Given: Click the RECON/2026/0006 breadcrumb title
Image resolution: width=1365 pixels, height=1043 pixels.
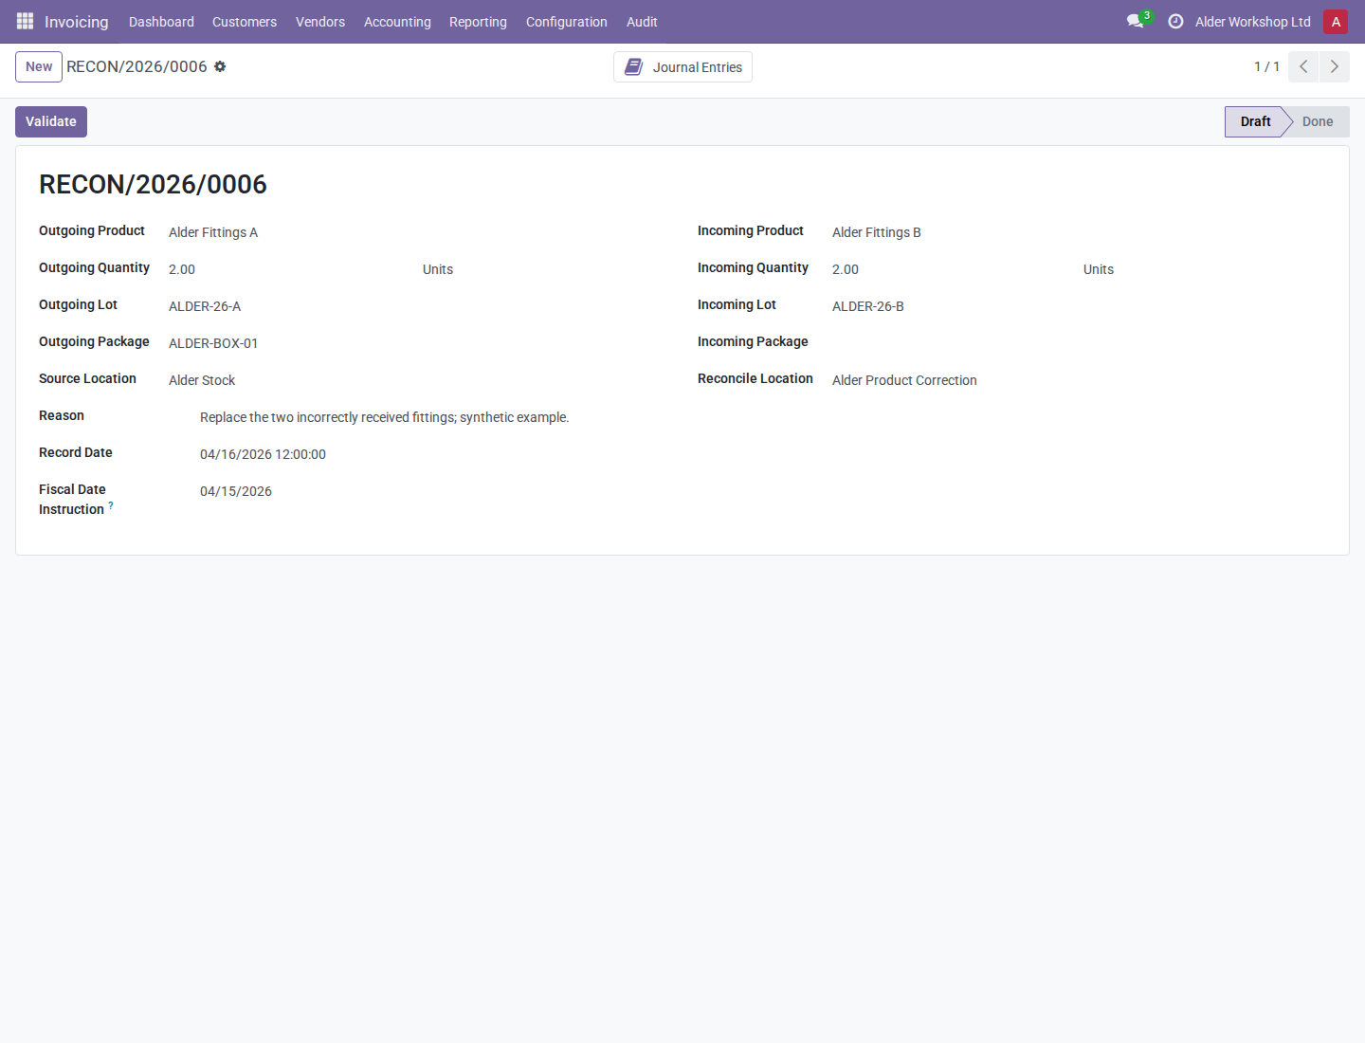Looking at the screenshot, I should coord(136,66).
